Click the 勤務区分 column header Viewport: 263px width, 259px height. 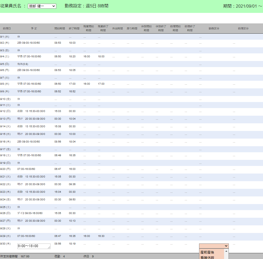(x=214, y=28)
